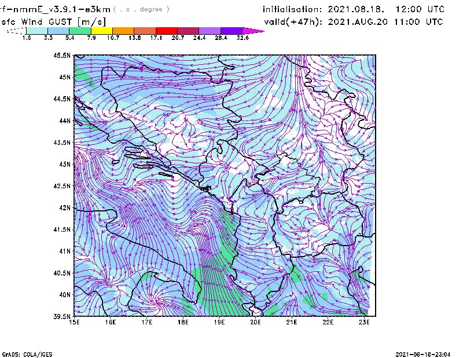Click the valid(+47h) forecast time text
Screen dimensions: 463x358
[x=352, y=21]
